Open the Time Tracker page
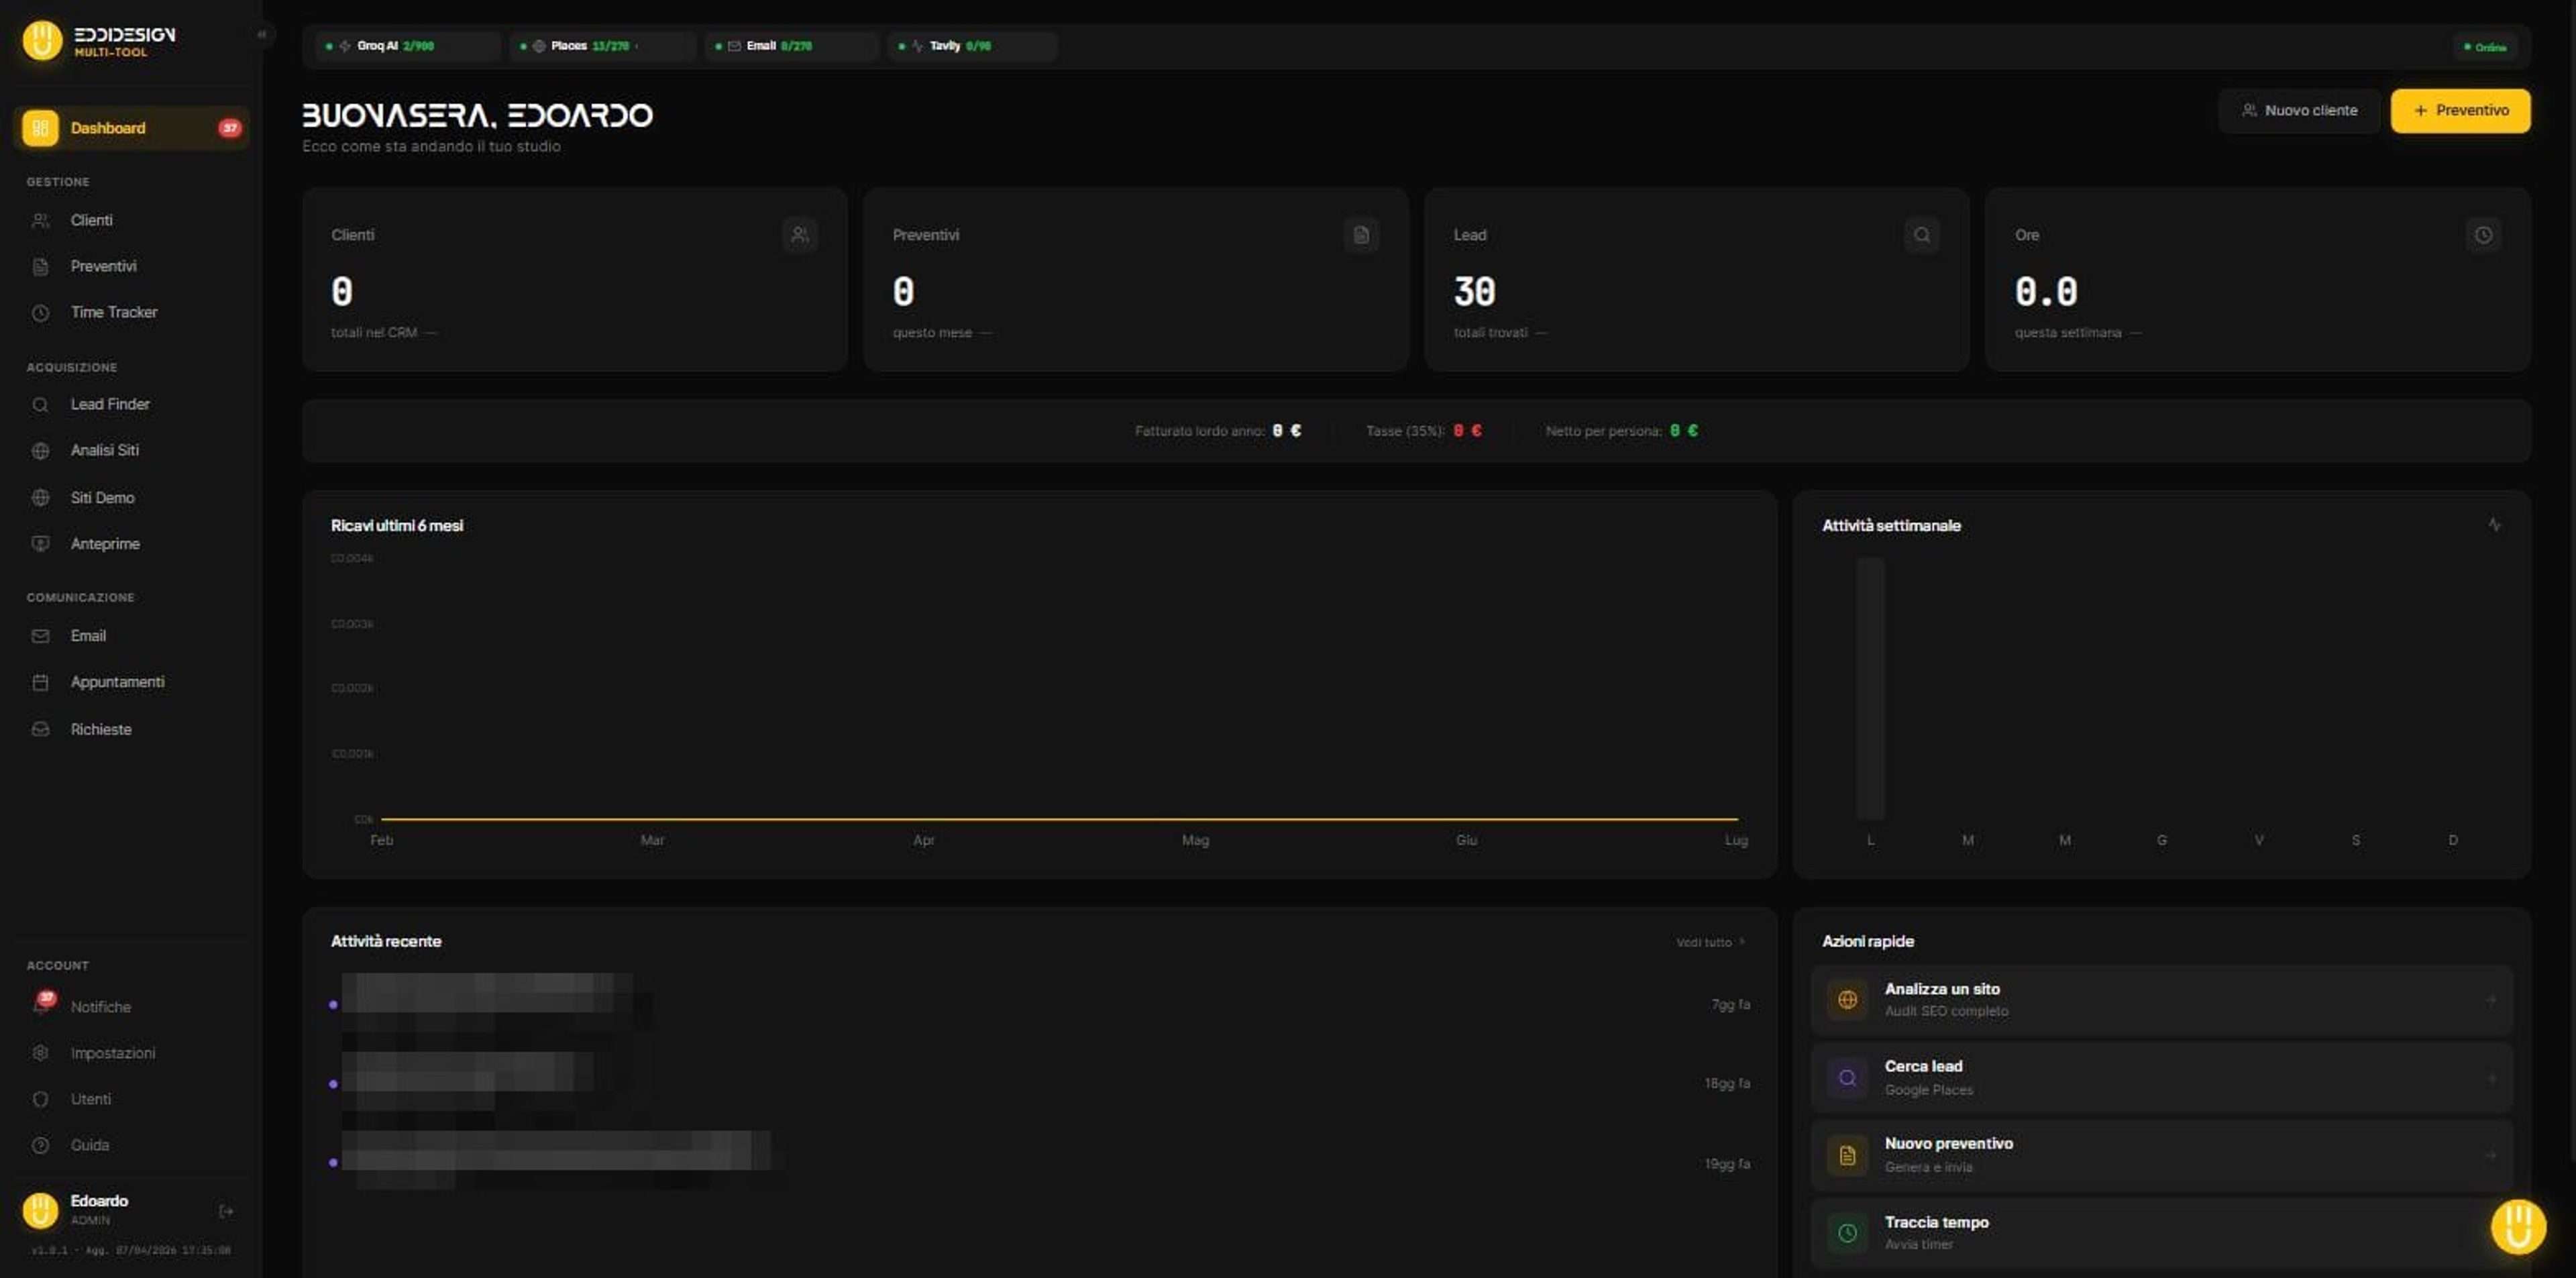Viewport: 2576px width, 1278px height. coord(131,312)
